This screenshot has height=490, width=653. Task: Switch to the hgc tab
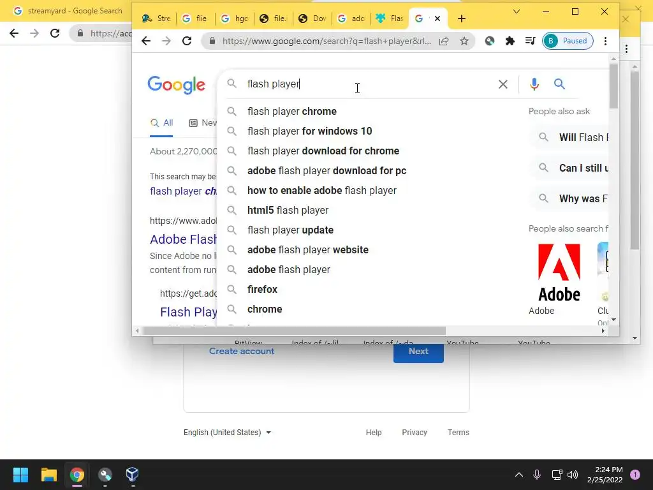(235, 19)
